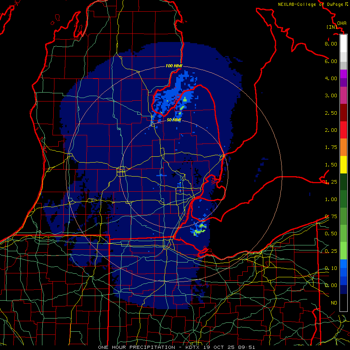350x350 pixels.
Task: Select the 1.25 legend value
Action: [x=331, y=182]
